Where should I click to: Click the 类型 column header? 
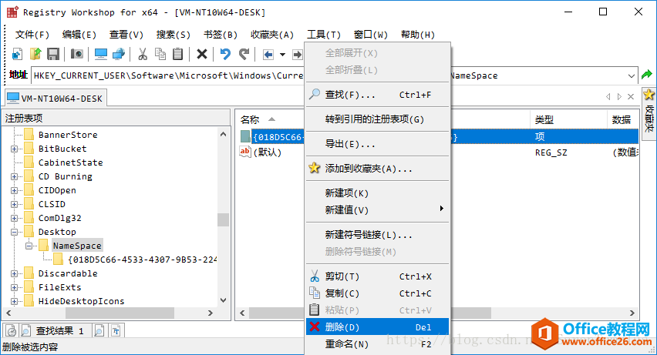click(x=544, y=119)
